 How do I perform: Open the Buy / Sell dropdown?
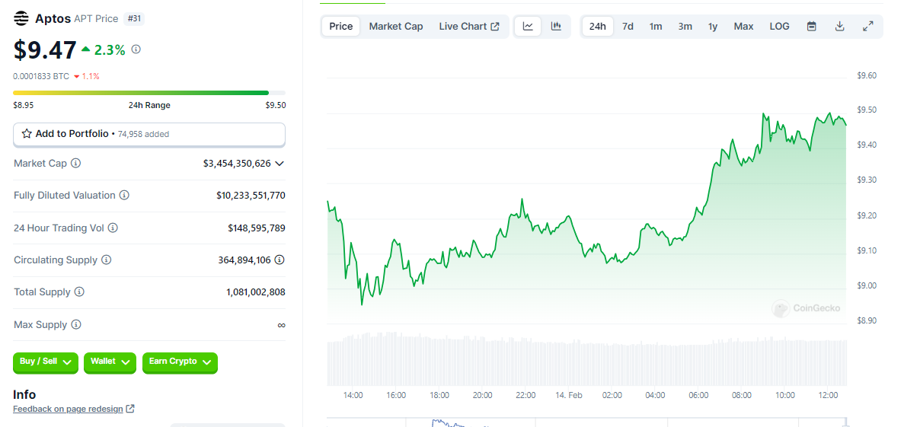[46, 362]
